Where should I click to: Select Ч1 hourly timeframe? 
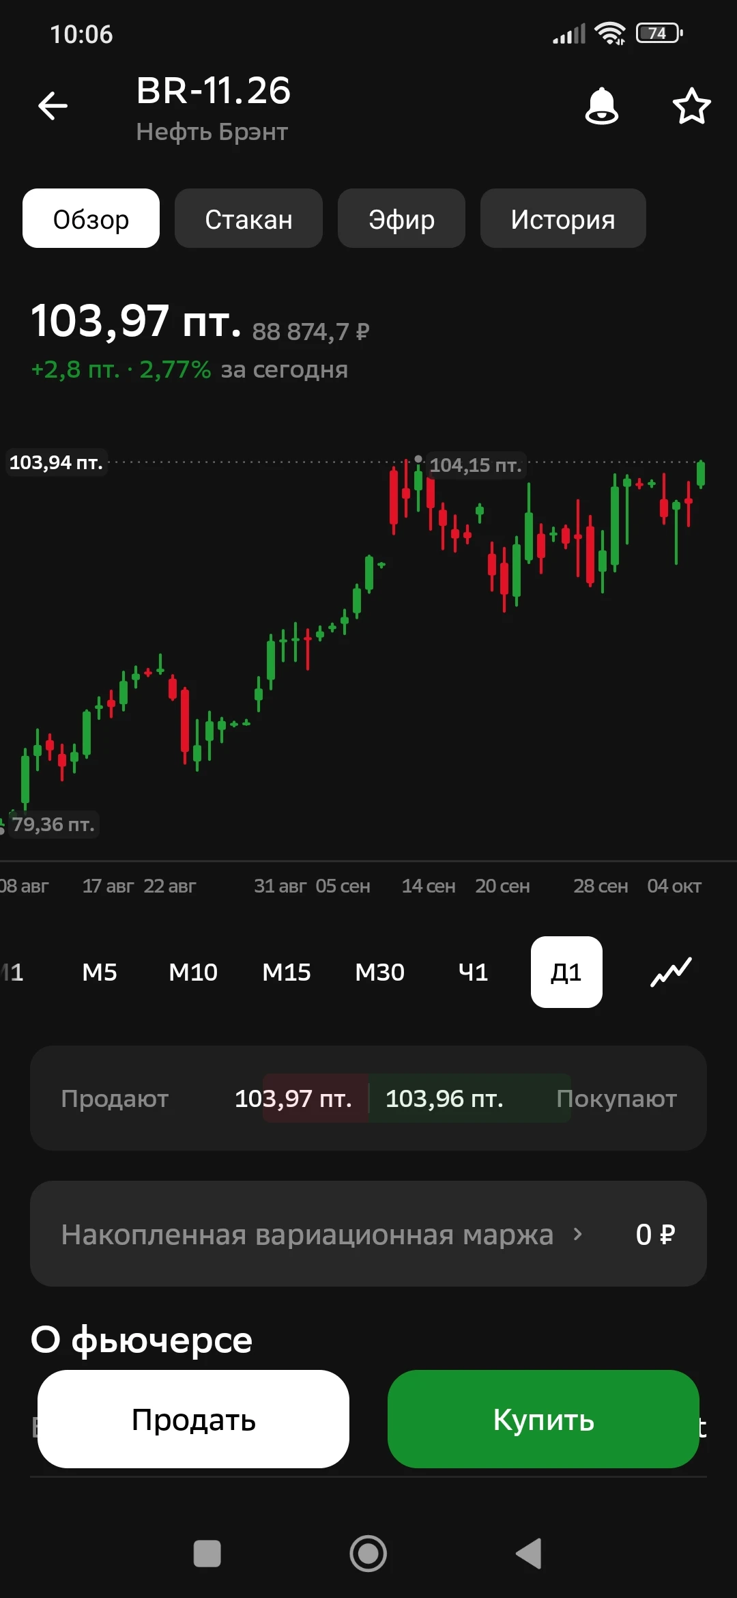click(474, 972)
